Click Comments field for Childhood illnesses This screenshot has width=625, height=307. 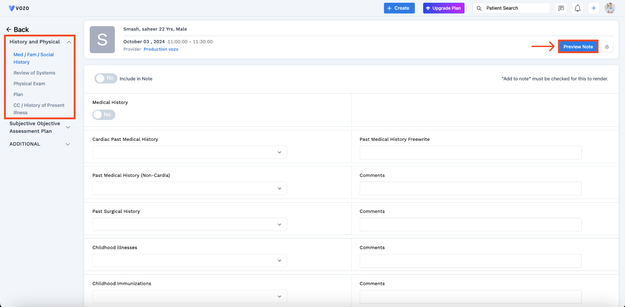point(471,261)
